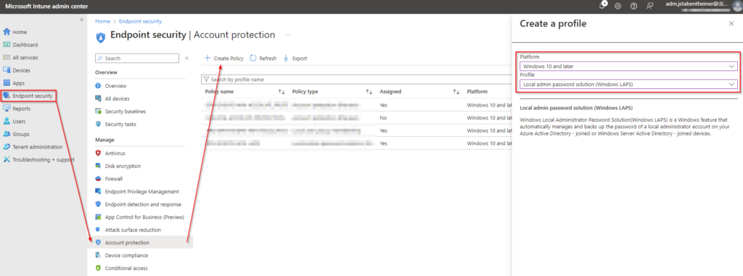Click the Endpoint security breadcrumb link
743x276 pixels.
tap(140, 21)
